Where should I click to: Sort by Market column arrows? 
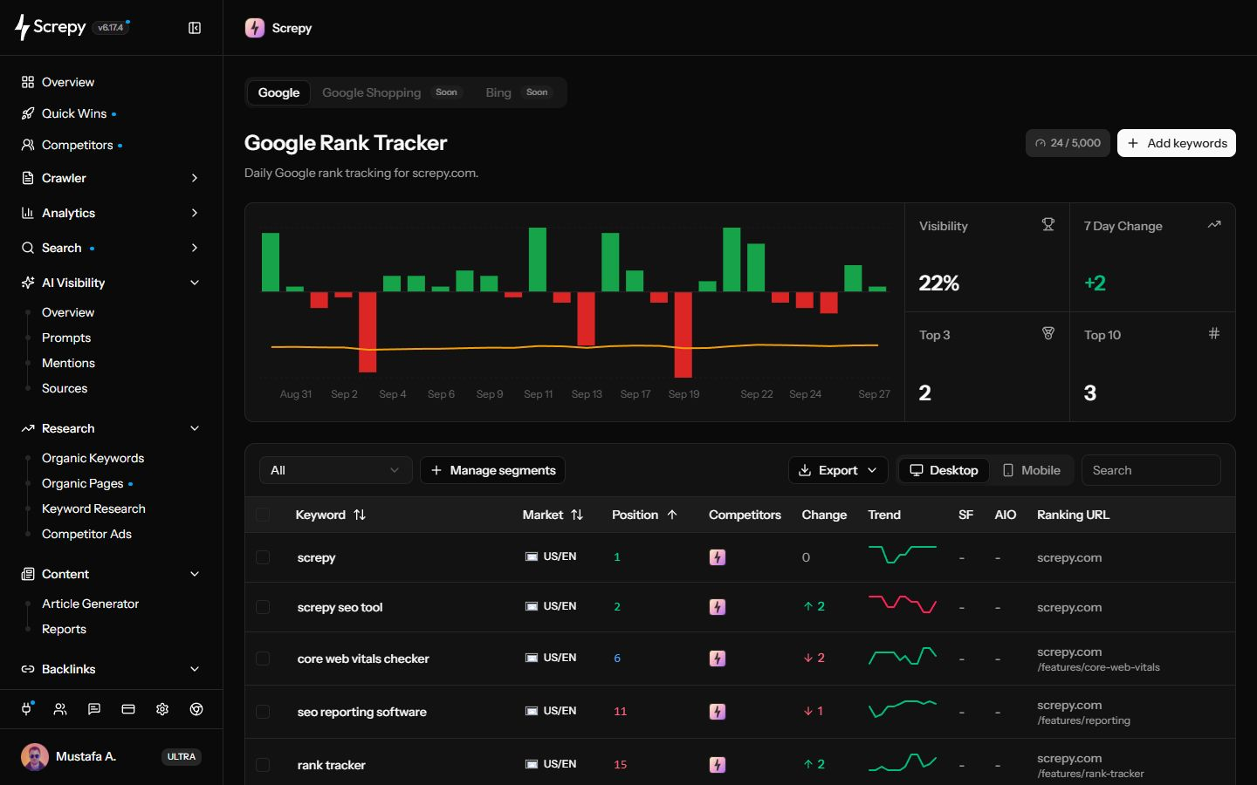coord(577,515)
